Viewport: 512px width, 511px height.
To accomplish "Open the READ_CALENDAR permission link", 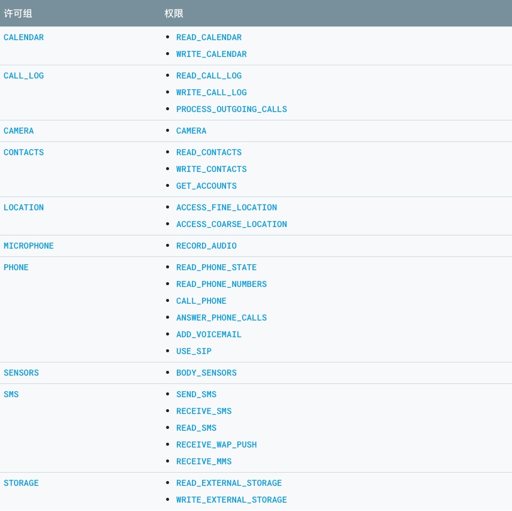I will tap(209, 37).
